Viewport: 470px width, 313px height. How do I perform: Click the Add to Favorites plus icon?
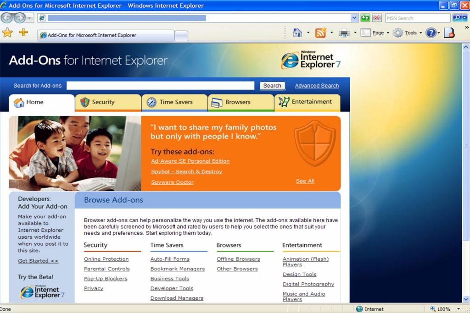point(23,33)
